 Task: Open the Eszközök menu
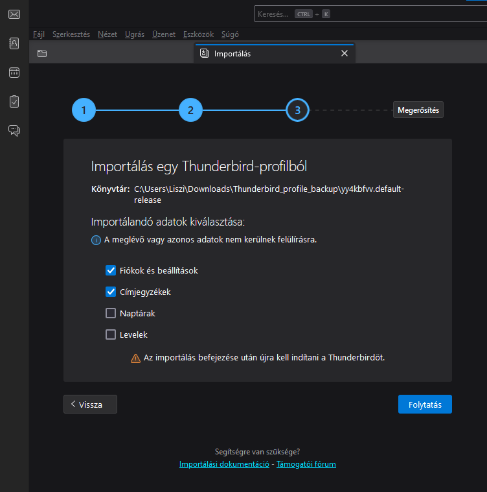(x=198, y=34)
